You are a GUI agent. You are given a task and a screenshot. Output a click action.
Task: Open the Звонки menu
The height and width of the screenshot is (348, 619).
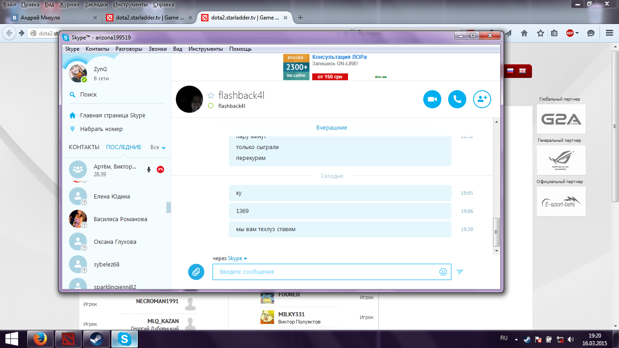tap(158, 49)
